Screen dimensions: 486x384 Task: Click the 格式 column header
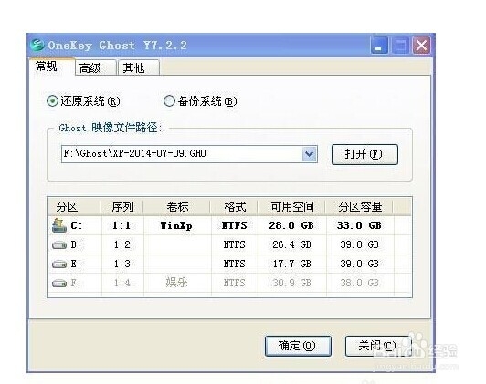click(x=235, y=207)
